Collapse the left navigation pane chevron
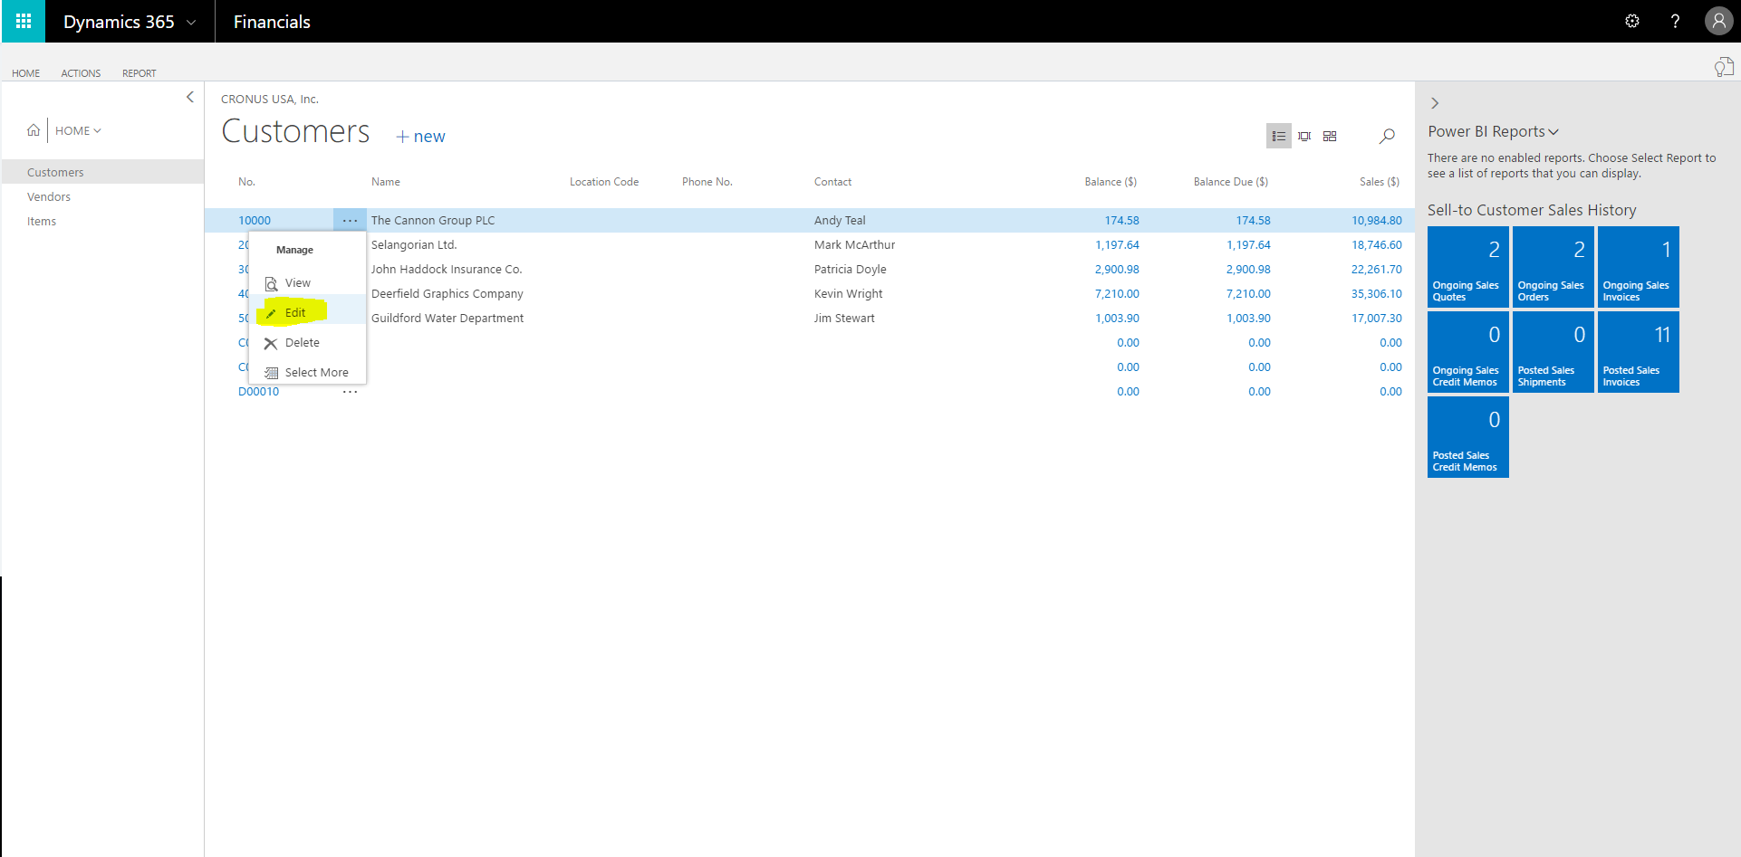This screenshot has height=857, width=1741. pos(190,97)
